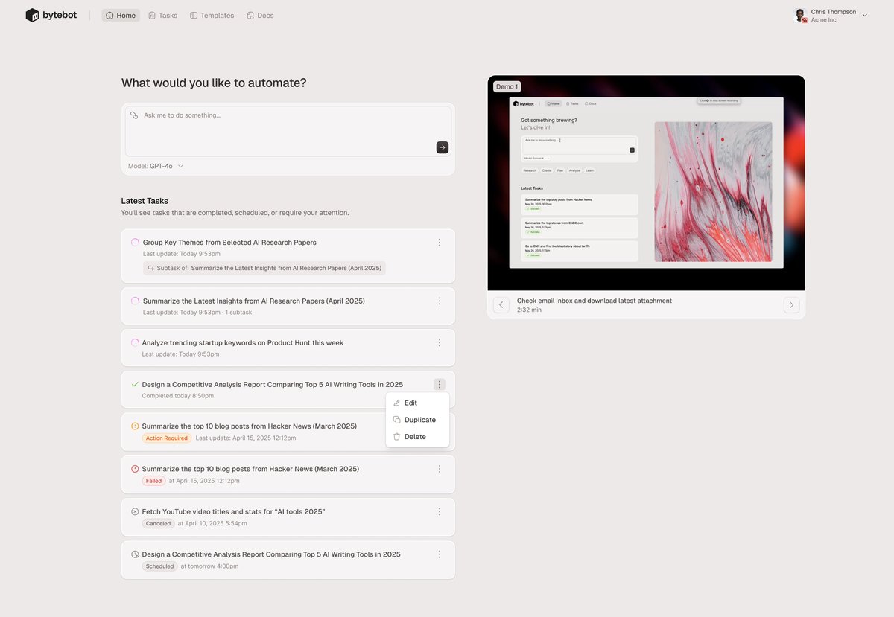Open options for scheduled Competitive Analysis task
The height and width of the screenshot is (617, 894).
440,554
